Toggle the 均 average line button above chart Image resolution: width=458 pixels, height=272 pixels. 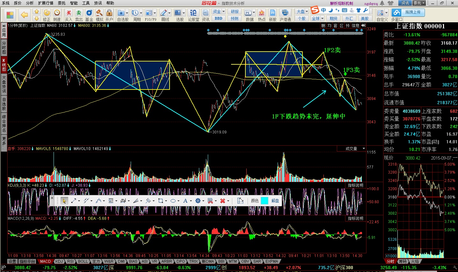pyautogui.click(x=329, y=25)
